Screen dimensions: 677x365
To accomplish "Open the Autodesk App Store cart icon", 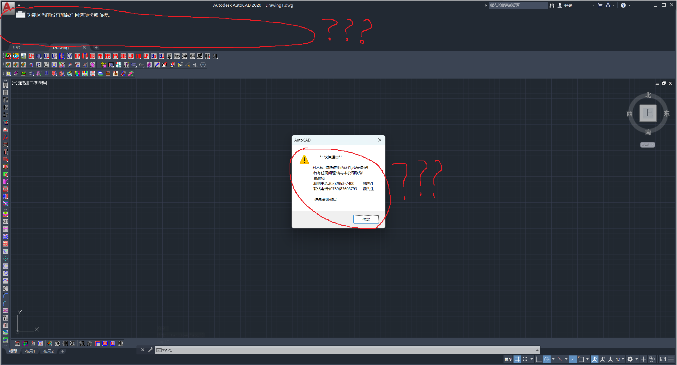I will (x=600, y=5).
